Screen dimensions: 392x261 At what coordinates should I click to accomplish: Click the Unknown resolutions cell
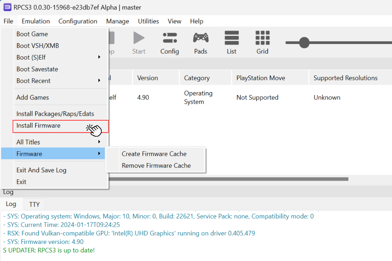point(327,97)
